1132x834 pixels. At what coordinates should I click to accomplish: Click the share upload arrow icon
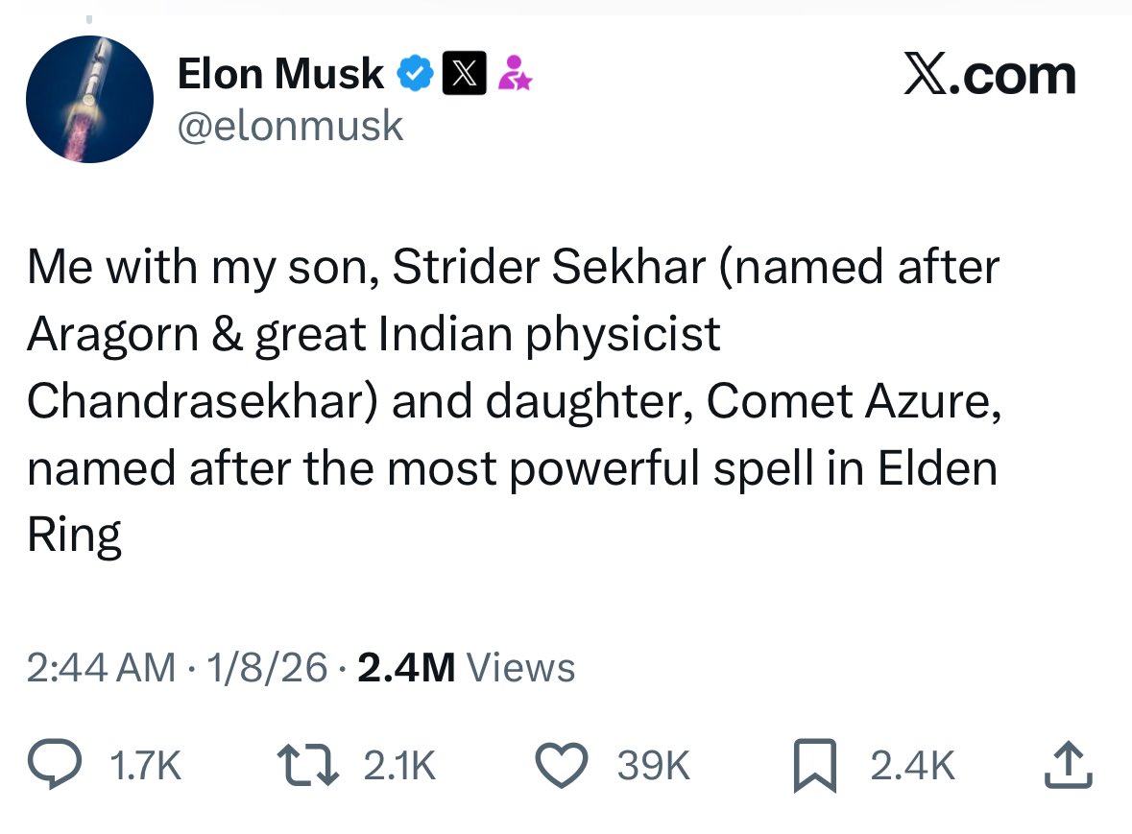pos(1070,765)
